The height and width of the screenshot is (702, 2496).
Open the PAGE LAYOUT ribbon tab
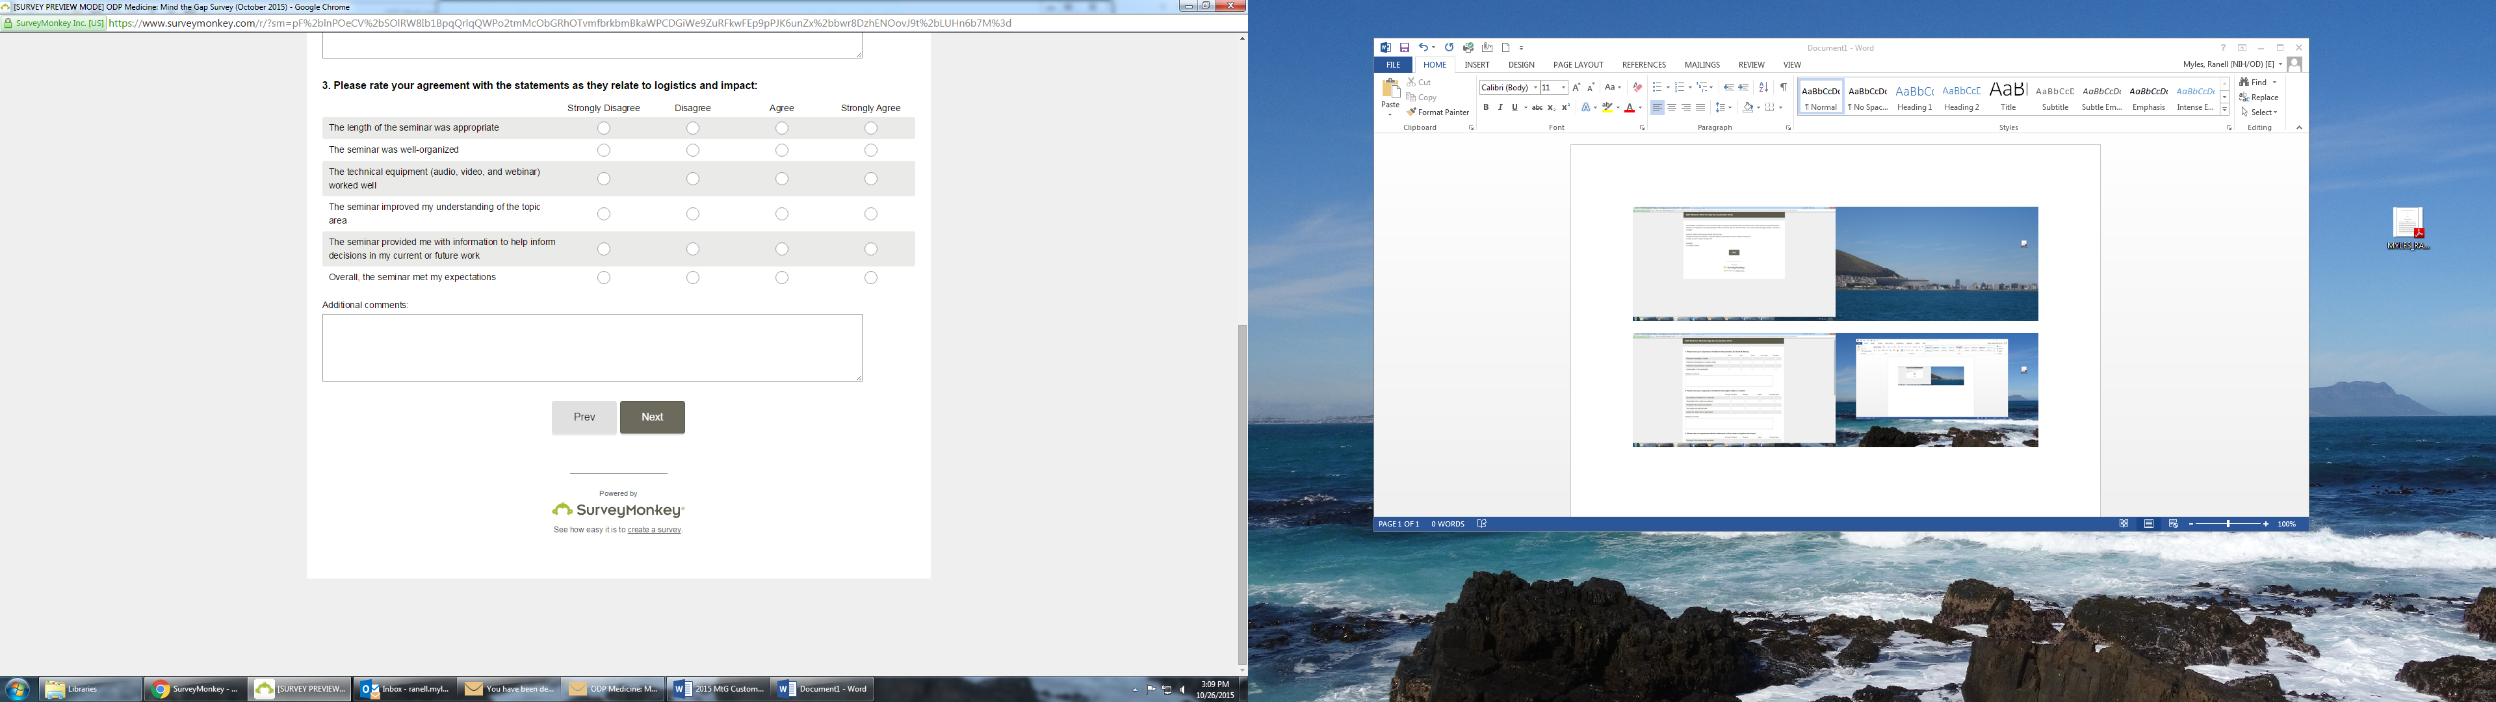(x=1578, y=65)
